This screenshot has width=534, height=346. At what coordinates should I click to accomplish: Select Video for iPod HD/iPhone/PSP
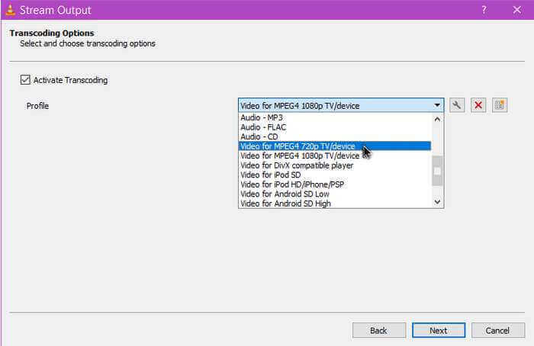point(335,184)
